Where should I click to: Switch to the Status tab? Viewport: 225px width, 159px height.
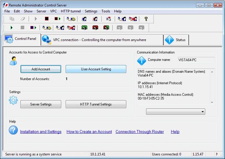176,40
